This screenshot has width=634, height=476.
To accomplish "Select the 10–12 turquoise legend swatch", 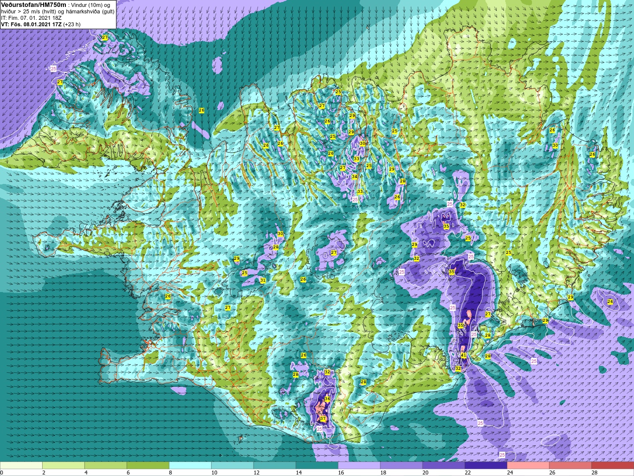I will 232,466.
